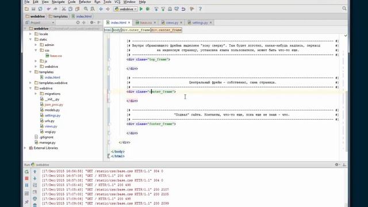Click the Paste icon in toolbar
The width and height of the screenshot is (368, 207).
tap(77, 9)
